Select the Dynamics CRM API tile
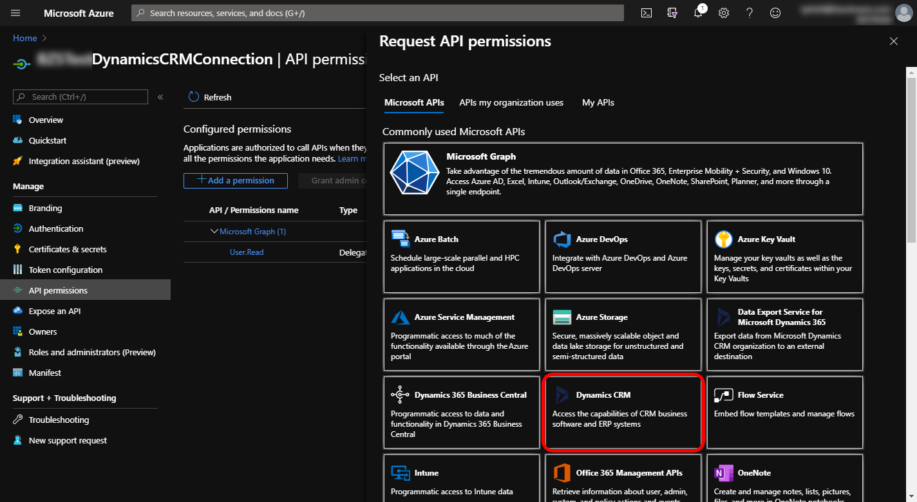The width and height of the screenshot is (917, 502). click(623, 412)
